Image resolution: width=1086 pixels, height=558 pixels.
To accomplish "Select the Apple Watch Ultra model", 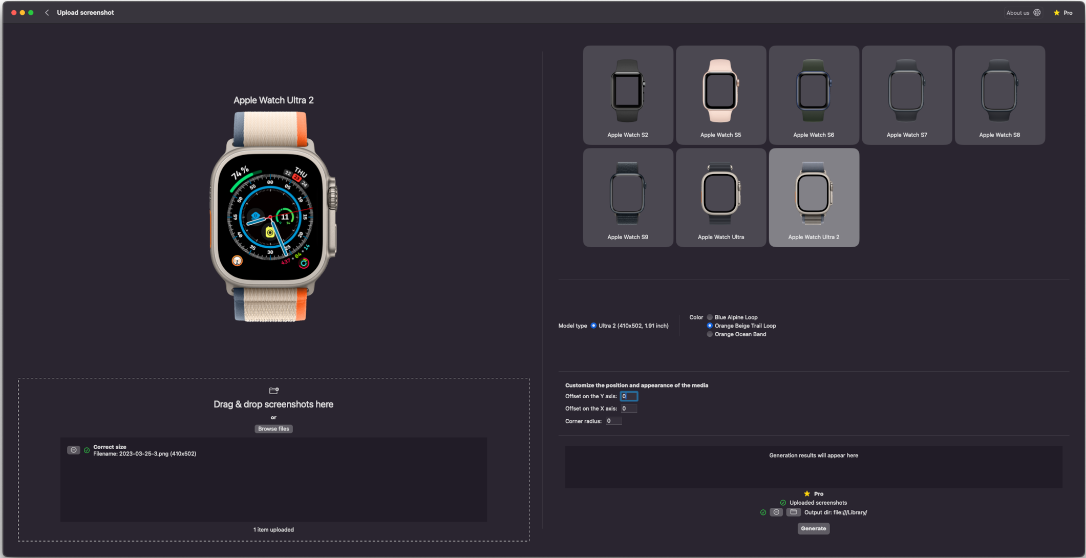I will (x=721, y=197).
